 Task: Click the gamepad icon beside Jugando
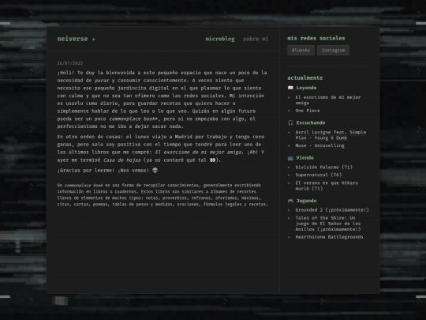[x=290, y=201]
